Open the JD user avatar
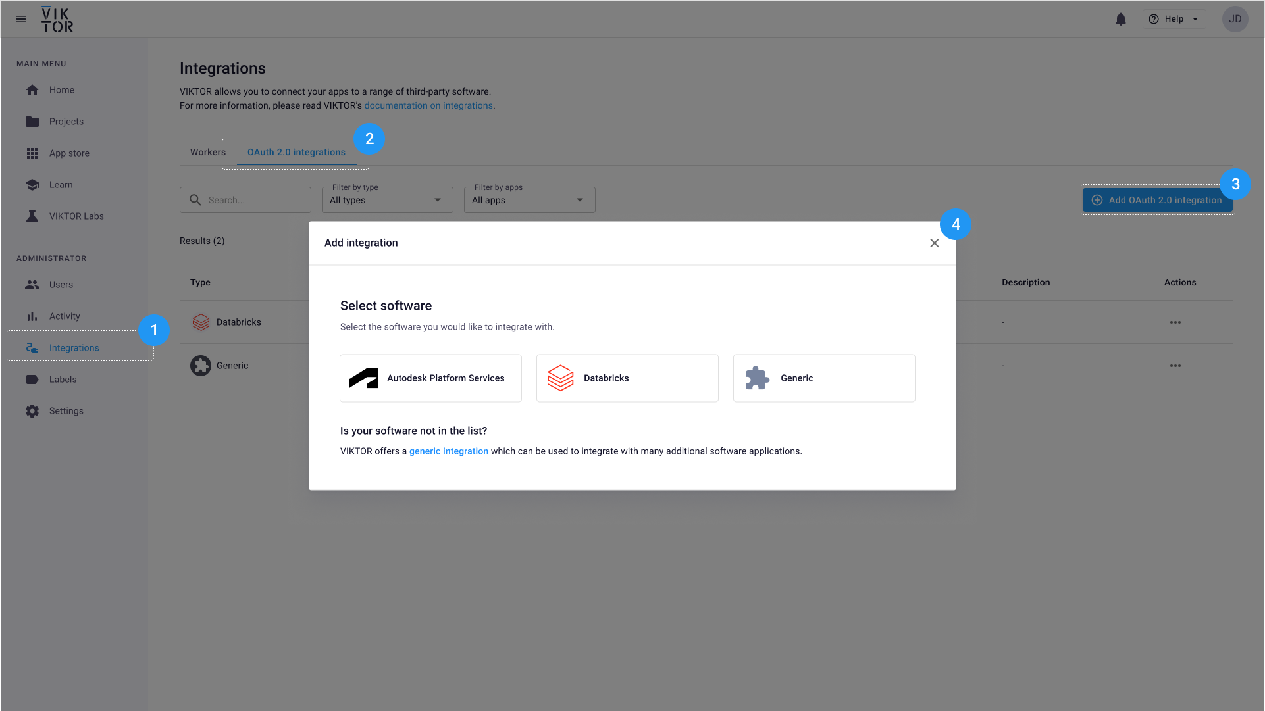This screenshot has height=711, width=1265. pyautogui.click(x=1235, y=19)
